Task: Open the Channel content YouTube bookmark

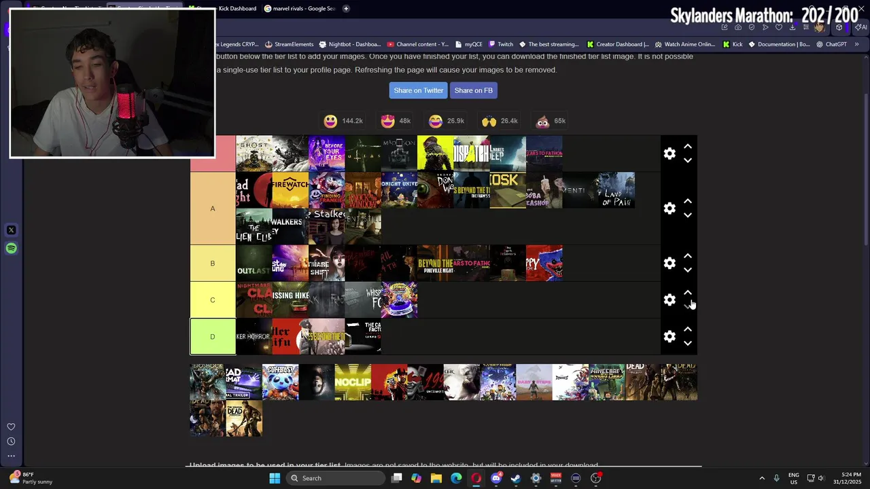Action: tap(418, 44)
